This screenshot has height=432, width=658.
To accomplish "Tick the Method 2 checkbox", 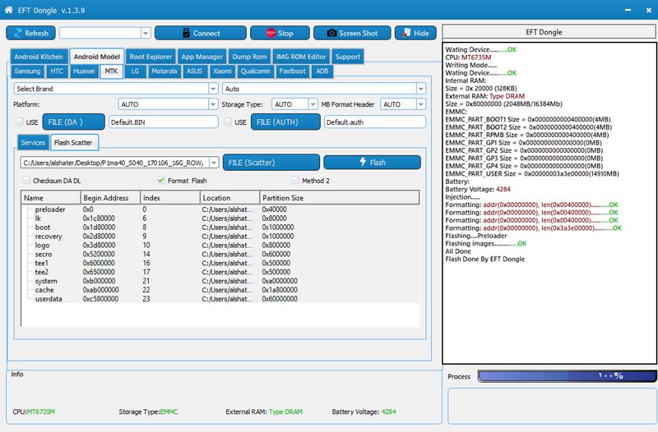I will 295,180.
